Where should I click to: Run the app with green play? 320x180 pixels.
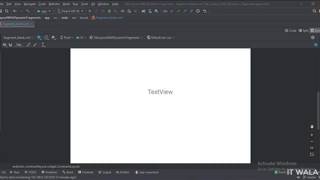pyautogui.click(x=90, y=11)
